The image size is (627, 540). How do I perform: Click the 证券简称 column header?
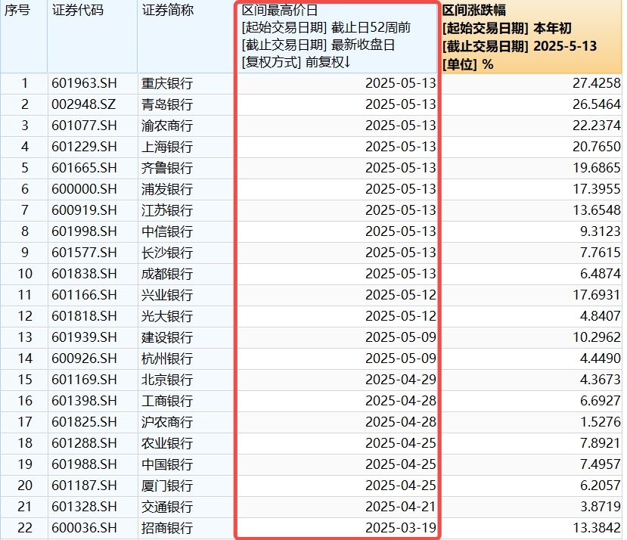(167, 10)
